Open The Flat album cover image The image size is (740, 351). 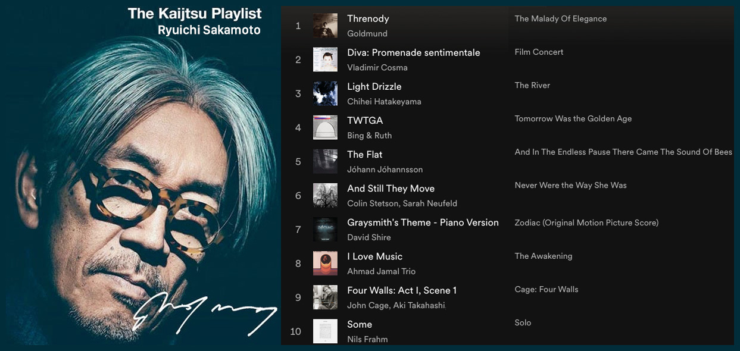pos(325,161)
